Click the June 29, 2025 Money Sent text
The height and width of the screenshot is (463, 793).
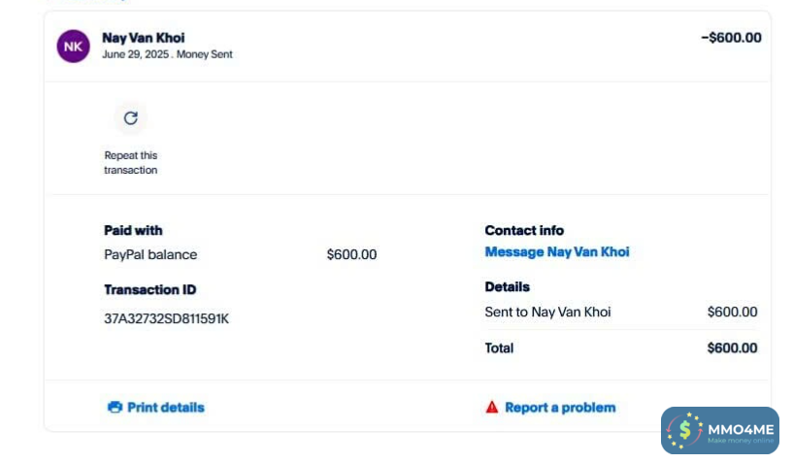(x=167, y=54)
